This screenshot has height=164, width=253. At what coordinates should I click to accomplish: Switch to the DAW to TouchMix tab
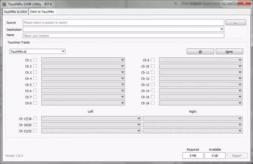(x=42, y=12)
